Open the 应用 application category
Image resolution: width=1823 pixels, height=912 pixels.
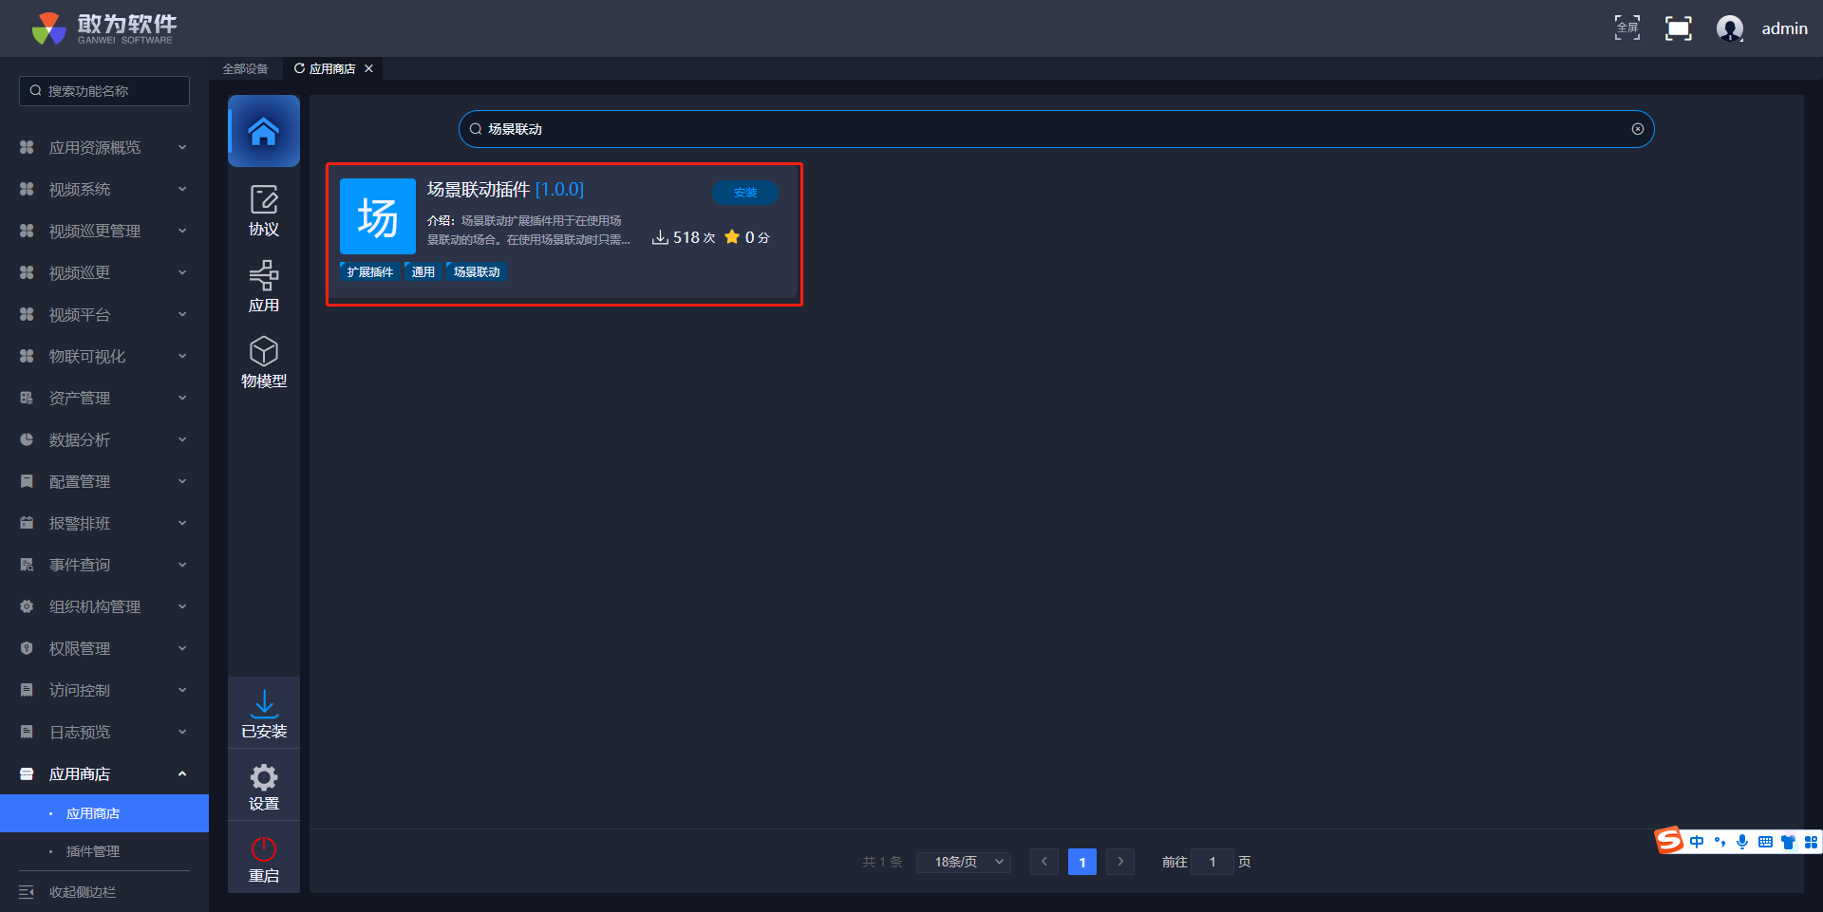coord(264,287)
